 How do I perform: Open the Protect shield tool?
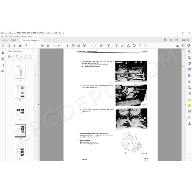pos(189,118)
